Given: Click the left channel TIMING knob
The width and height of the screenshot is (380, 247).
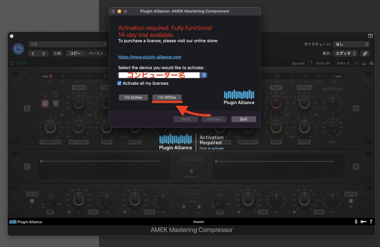Looking at the screenshot, I should [78, 103].
